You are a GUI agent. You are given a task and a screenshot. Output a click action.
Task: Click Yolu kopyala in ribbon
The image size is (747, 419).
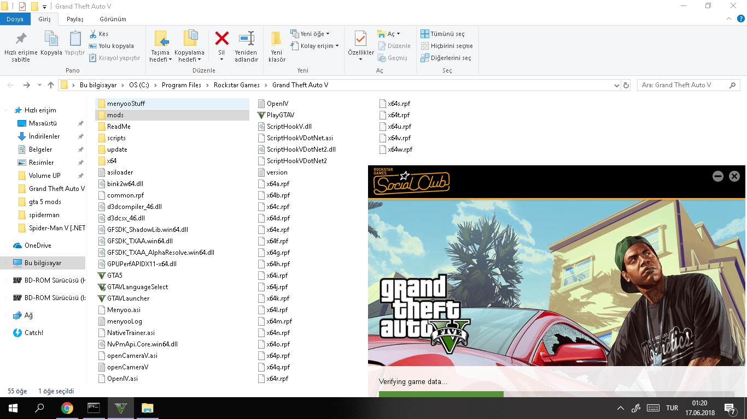click(111, 46)
